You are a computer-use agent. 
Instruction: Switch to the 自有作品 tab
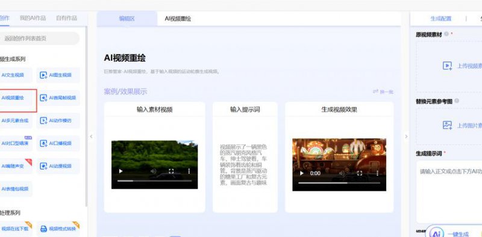coord(66,19)
